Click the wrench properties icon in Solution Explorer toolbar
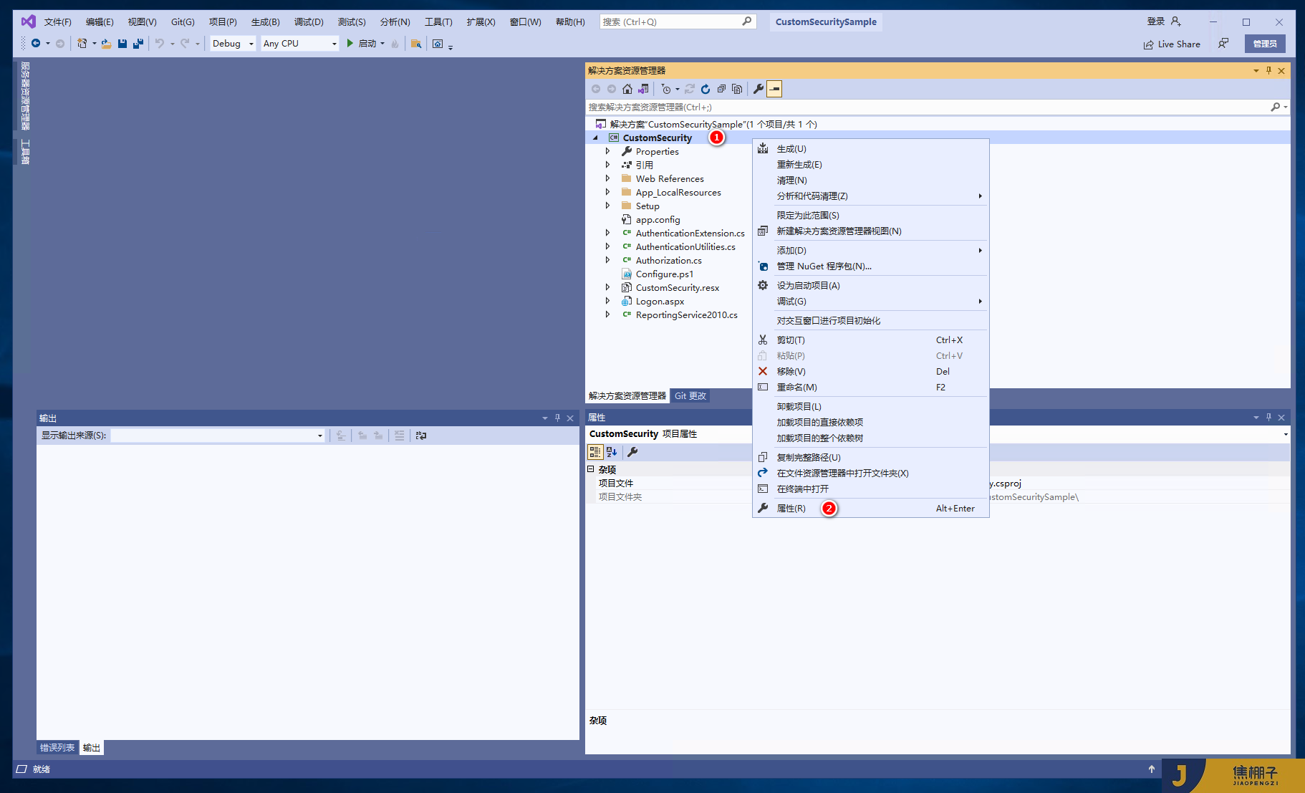Image resolution: width=1305 pixels, height=793 pixels. (759, 89)
